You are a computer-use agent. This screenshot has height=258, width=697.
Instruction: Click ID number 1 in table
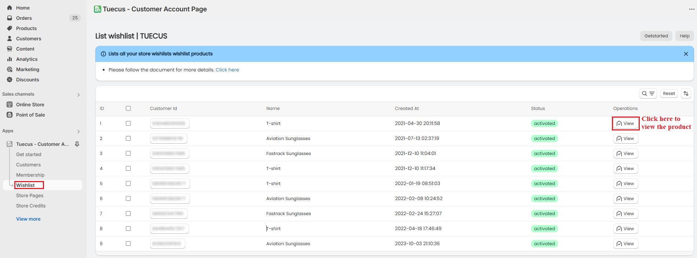[x=101, y=124]
